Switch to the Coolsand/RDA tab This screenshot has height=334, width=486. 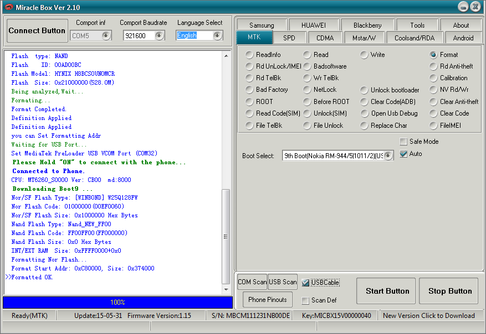pos(415,38)
